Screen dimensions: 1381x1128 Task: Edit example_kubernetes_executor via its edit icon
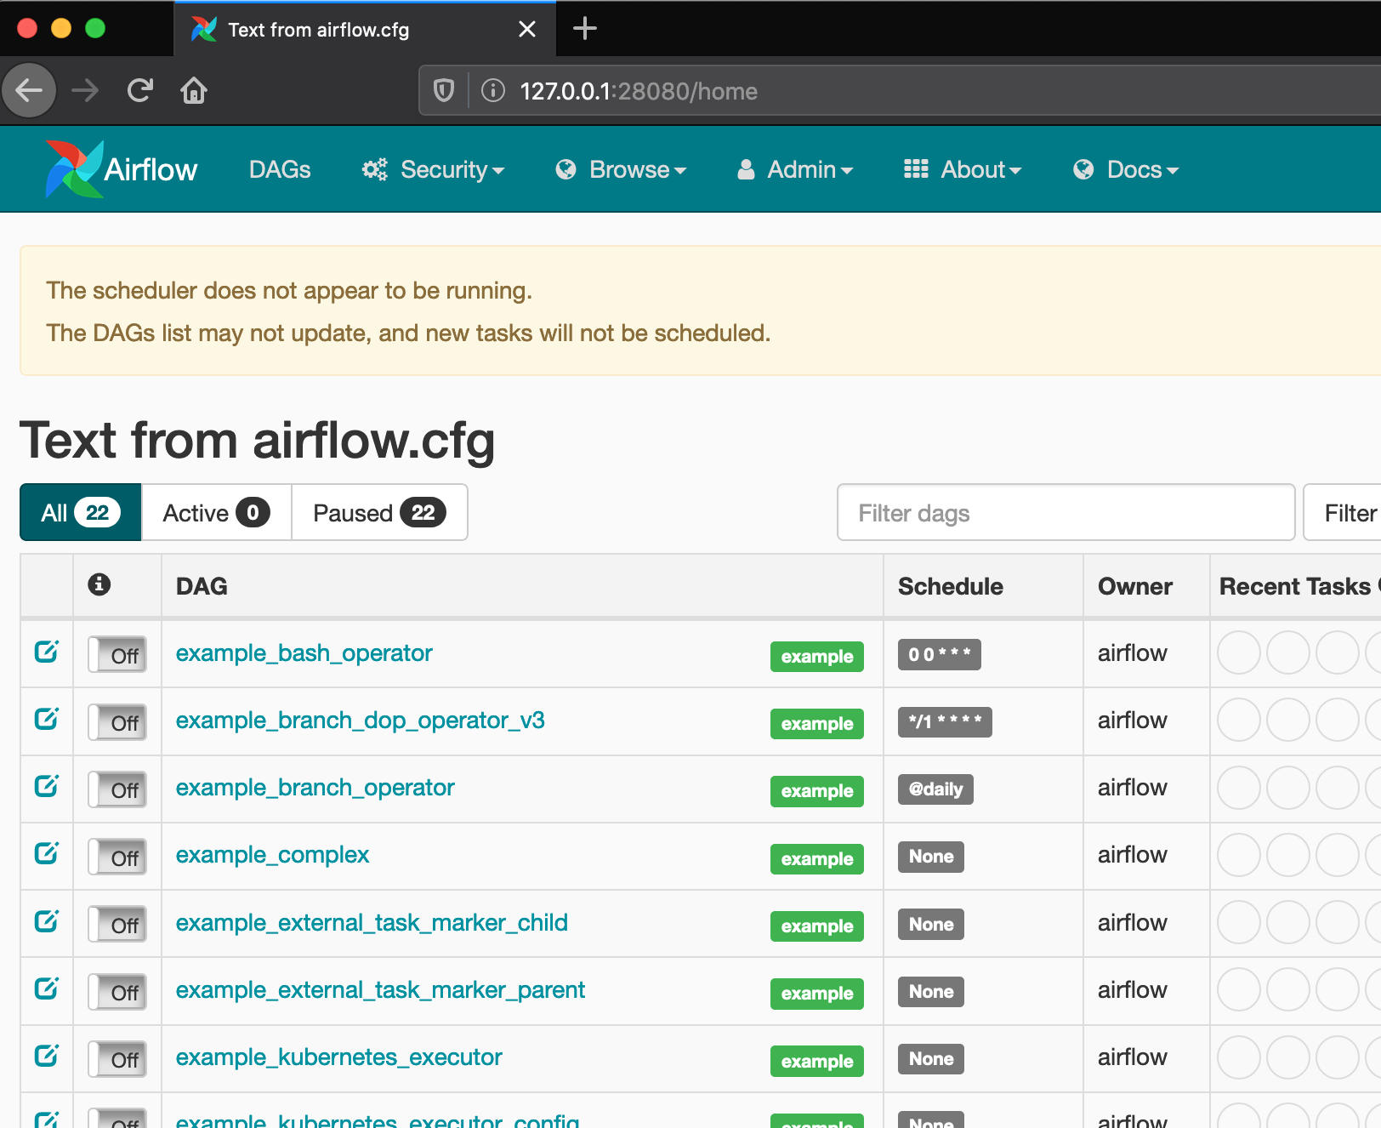pos(47,1056)
